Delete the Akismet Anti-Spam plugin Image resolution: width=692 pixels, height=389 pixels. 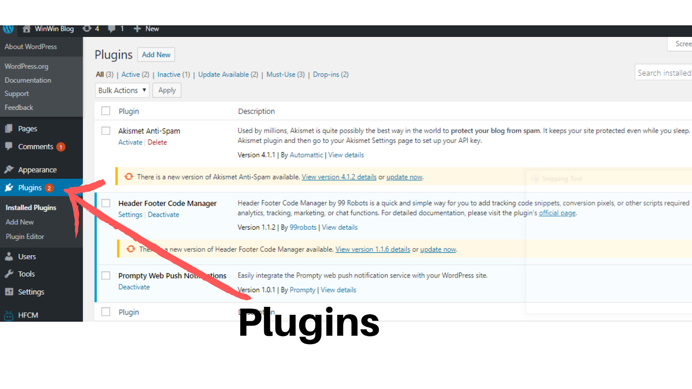tap(157, 142)
